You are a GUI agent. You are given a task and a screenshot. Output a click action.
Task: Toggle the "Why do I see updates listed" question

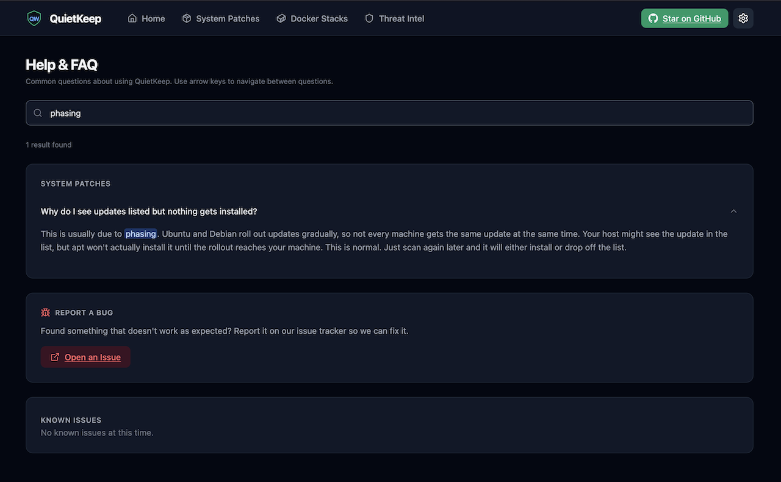pos(149,211)
